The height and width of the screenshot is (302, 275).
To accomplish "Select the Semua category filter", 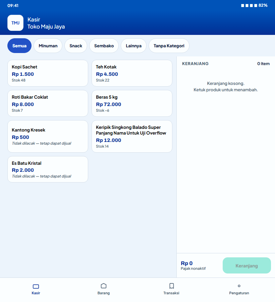I will (x=19, y=46).
